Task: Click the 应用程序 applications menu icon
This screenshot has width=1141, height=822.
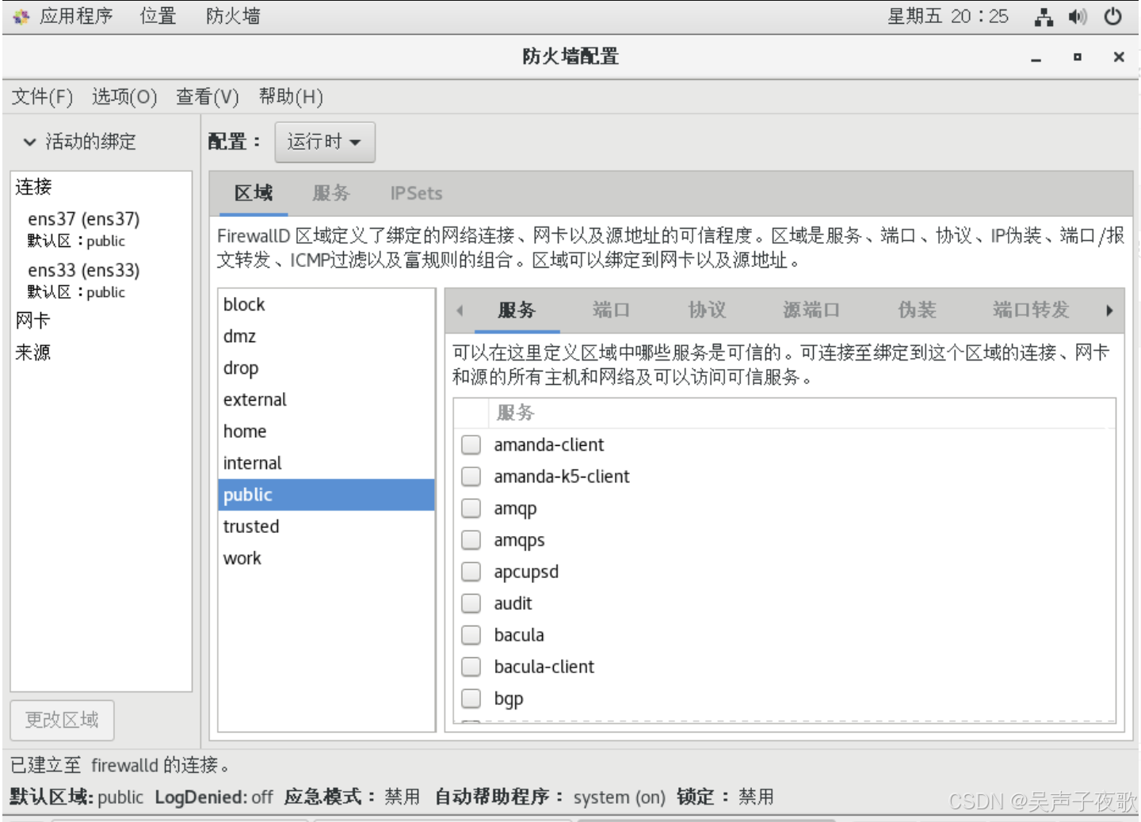Action: pyautogui.click(x=21, y=17)
